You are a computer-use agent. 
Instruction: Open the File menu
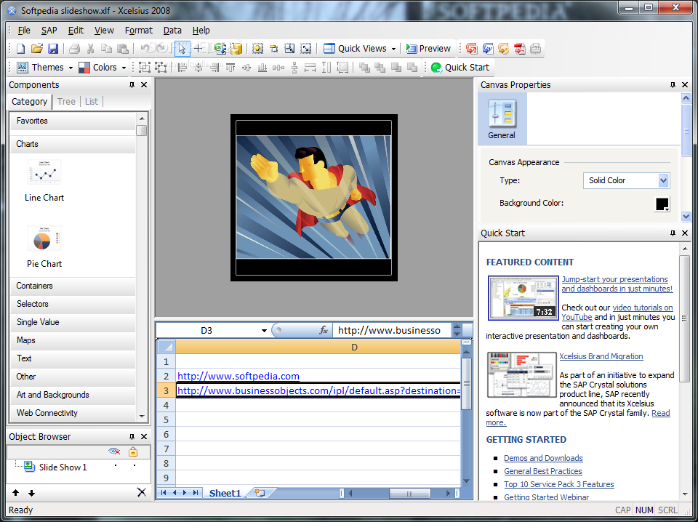pos(24,31)
